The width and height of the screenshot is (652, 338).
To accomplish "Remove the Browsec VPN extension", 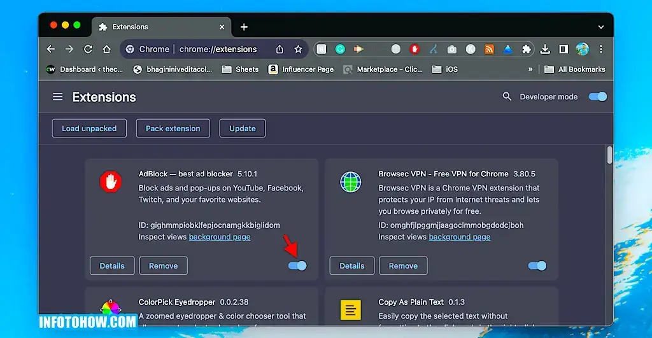I will pyautogui.click(x=403, y=265).
